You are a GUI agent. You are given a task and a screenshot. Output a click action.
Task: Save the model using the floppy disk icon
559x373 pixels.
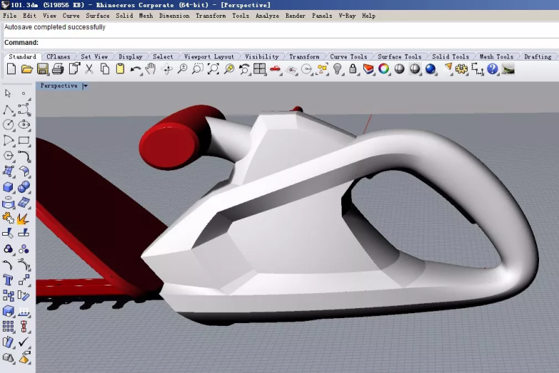click(43, 69)
